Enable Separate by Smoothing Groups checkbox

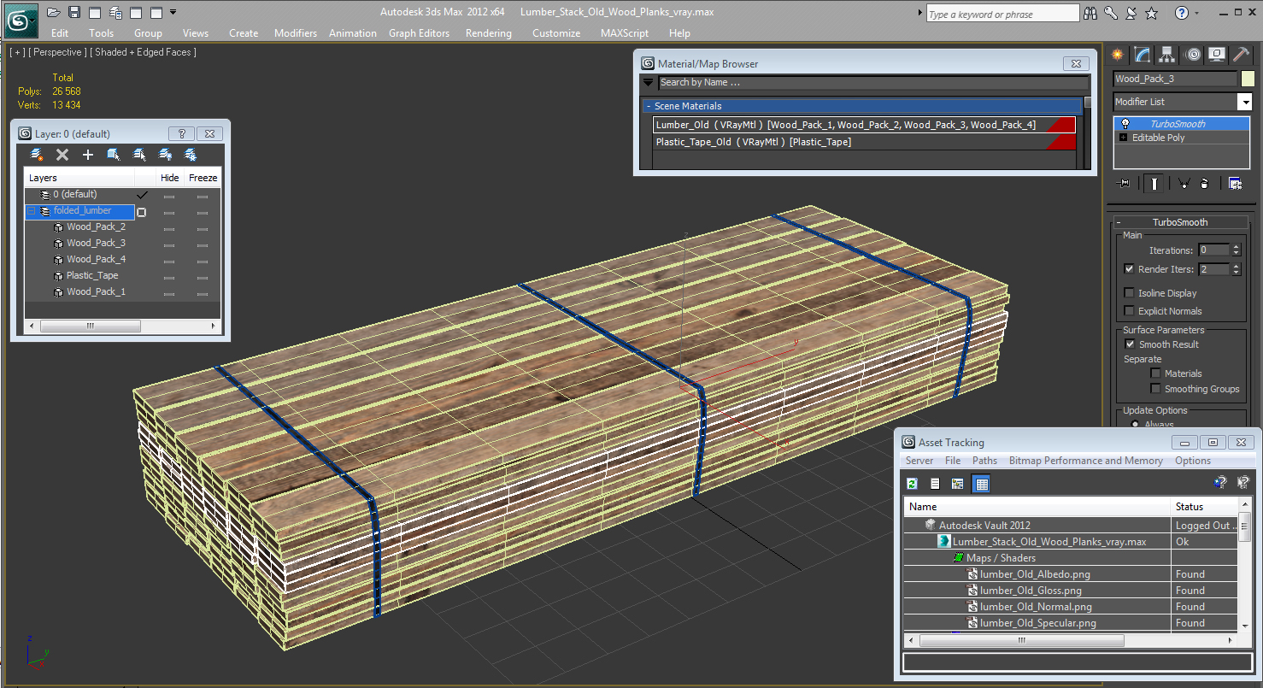point(1156,389)
